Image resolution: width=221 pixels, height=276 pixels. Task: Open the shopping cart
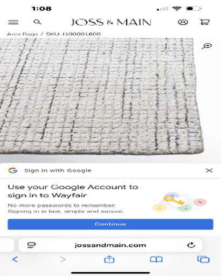pos(205,22)
